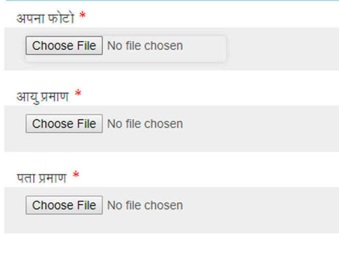Click 'No file chosen' beside photo upload
The width and height of the screenshot is (339, 254).
pyautogui.click(x=145, y=46)
